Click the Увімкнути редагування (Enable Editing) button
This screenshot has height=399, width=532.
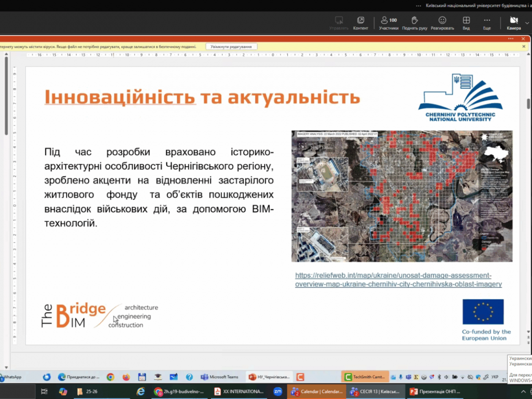[231, 46]
